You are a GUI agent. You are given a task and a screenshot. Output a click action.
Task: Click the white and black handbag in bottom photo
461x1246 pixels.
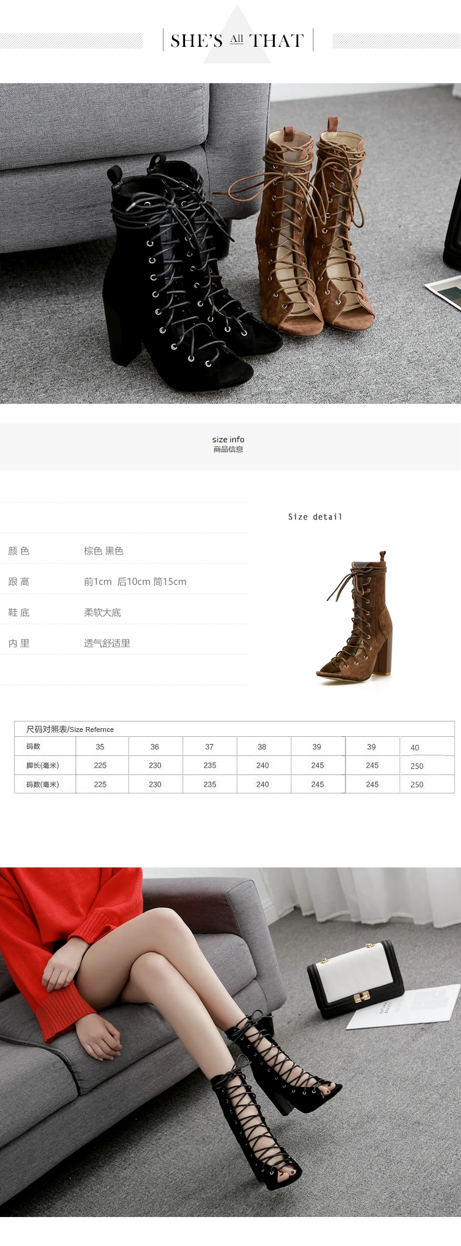[355, 979]
